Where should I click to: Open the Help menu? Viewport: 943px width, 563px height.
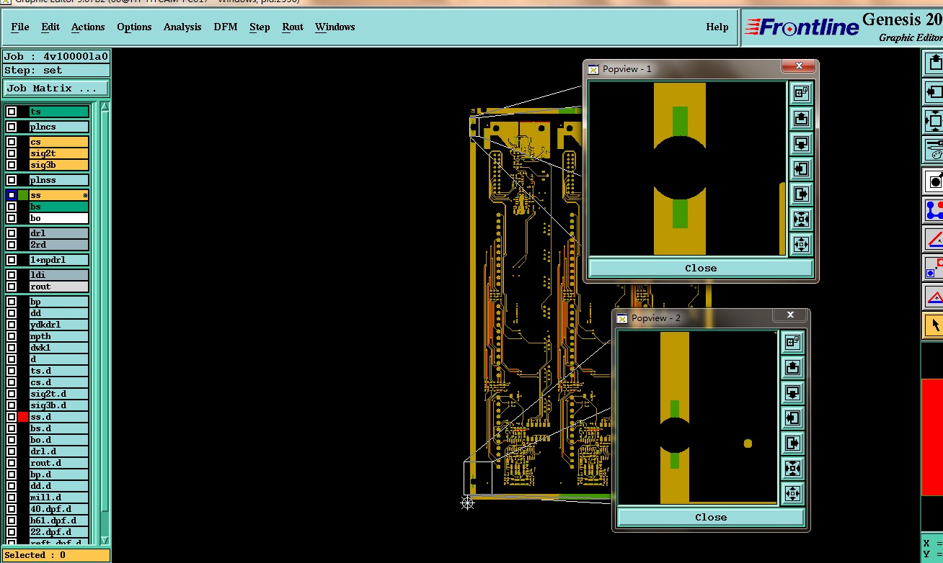717,27
